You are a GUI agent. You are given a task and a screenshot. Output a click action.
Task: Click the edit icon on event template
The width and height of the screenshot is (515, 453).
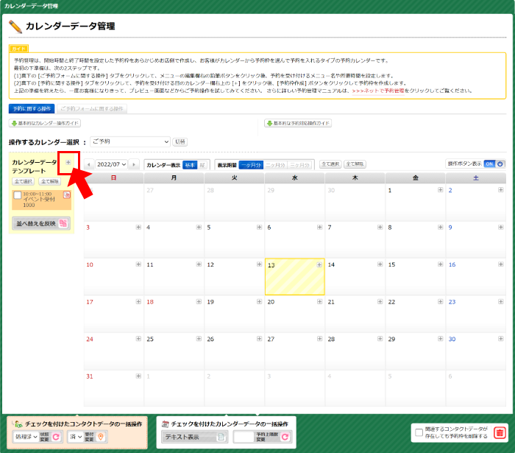point(67,195)
